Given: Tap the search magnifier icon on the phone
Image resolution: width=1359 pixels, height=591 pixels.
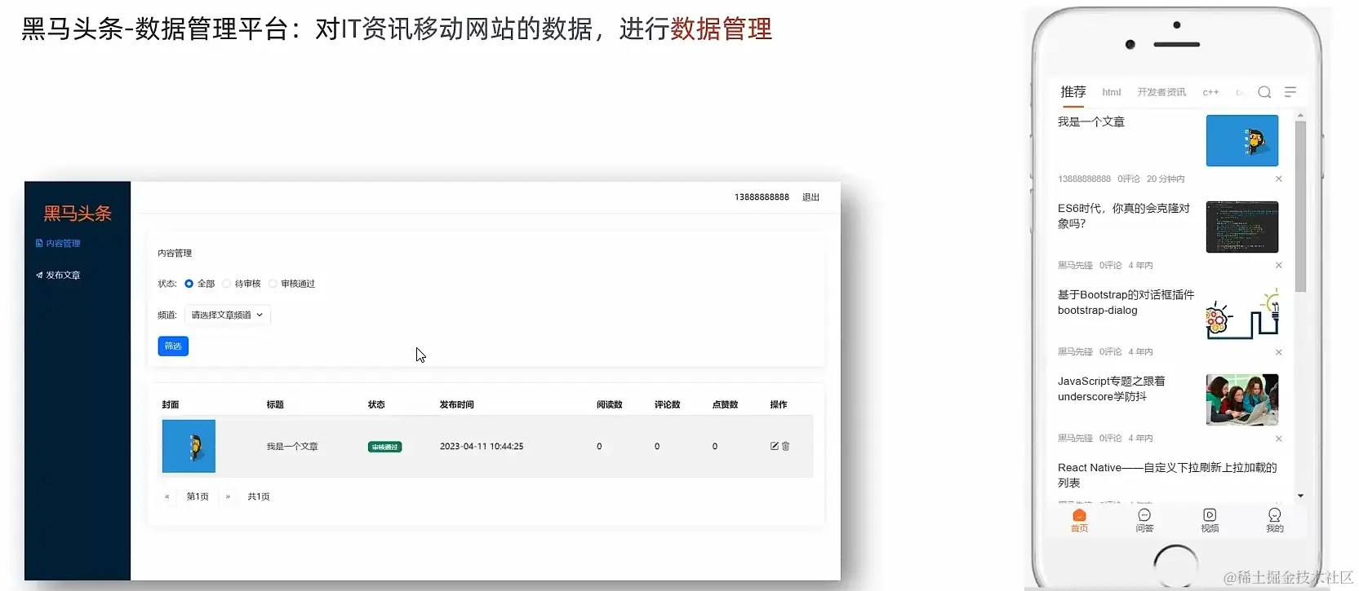Looking at the screenshot, I should pos(1264,92).
